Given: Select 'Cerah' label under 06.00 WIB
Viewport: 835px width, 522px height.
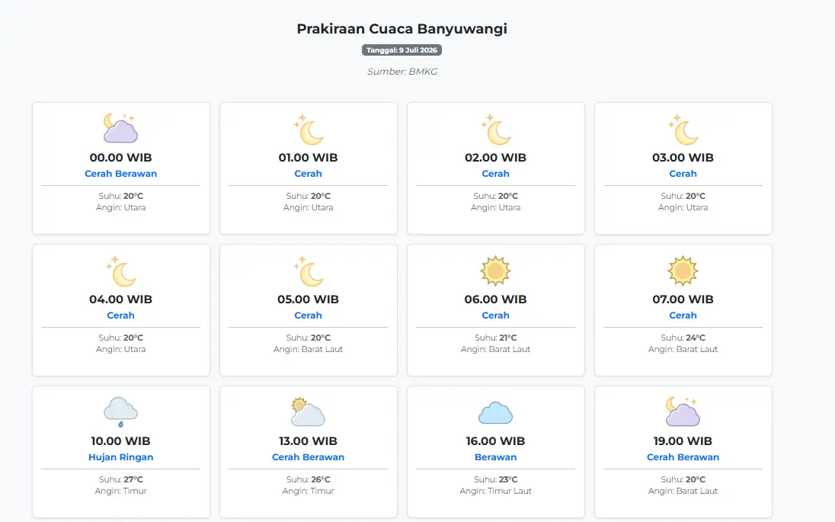Looking at the screenshot, I should pyautogui.click(x=496, y=315).
